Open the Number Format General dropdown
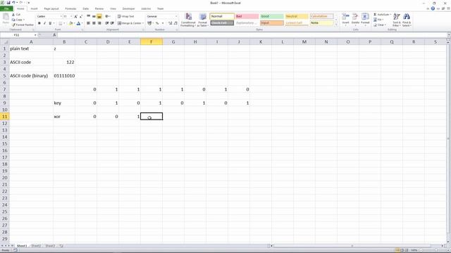 tap(176, 16)
